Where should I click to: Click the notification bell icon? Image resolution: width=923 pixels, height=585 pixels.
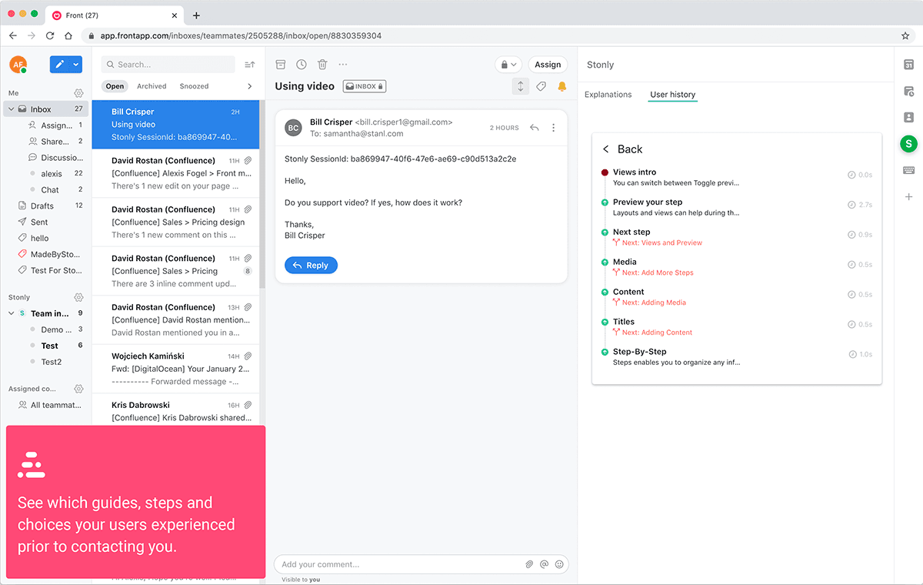click(562, 86)
